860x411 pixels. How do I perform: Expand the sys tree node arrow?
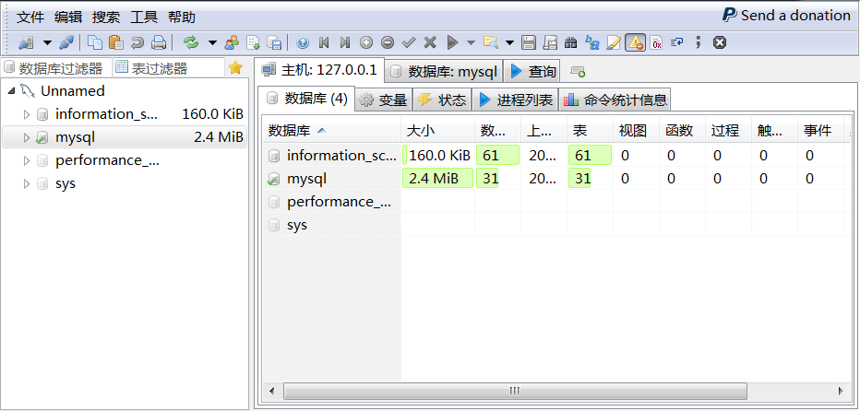pos(26,183)
